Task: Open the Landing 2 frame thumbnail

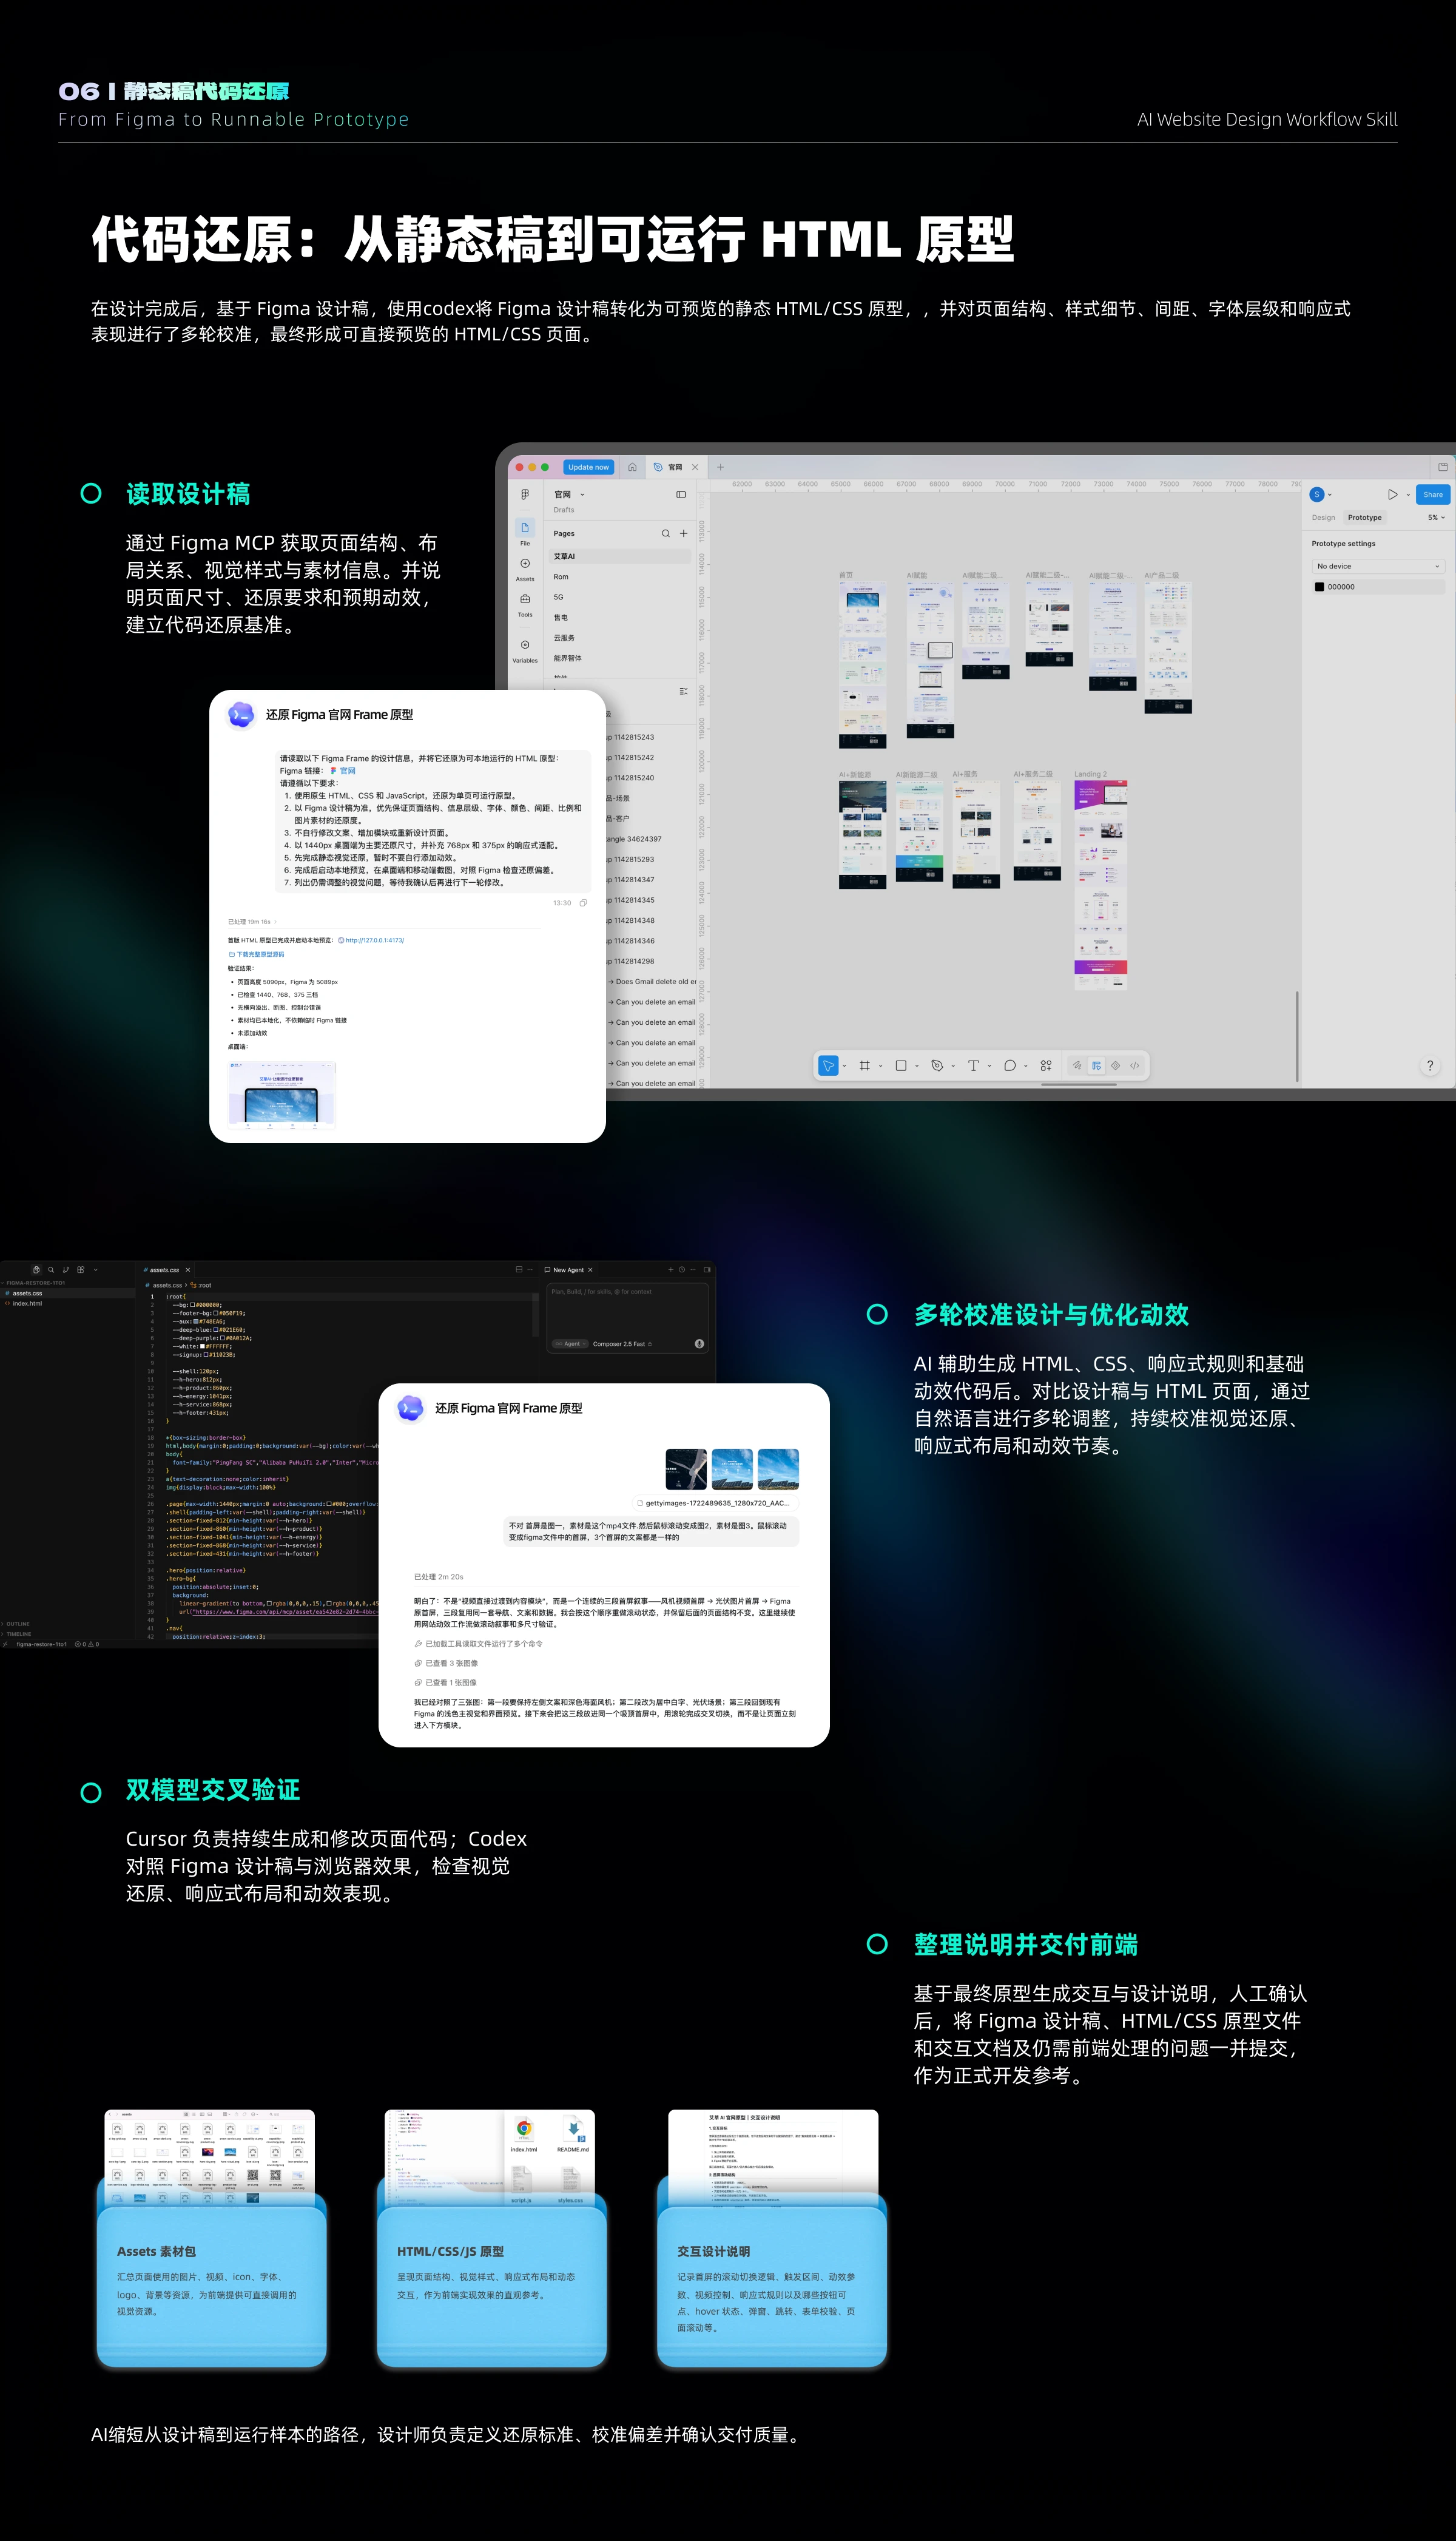Action: (x=1101, y=885)
